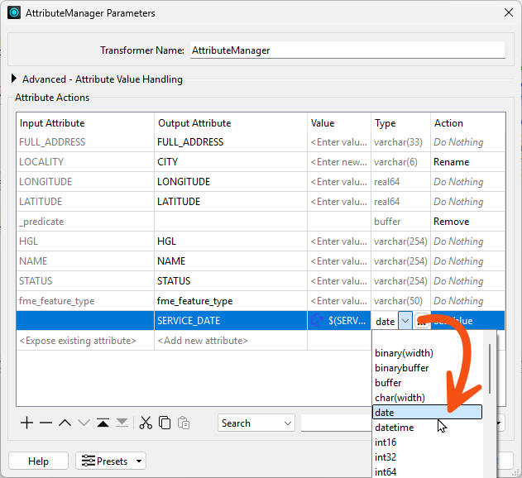Select binary(width) from type list
Image resolution: width=522 pixels, height=478 pixels.
(427, 353)
